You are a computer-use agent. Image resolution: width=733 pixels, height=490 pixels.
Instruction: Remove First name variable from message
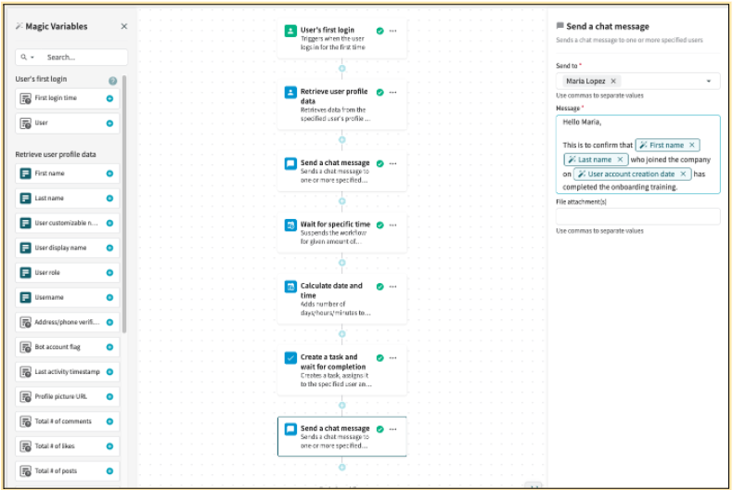coord(692,145)
